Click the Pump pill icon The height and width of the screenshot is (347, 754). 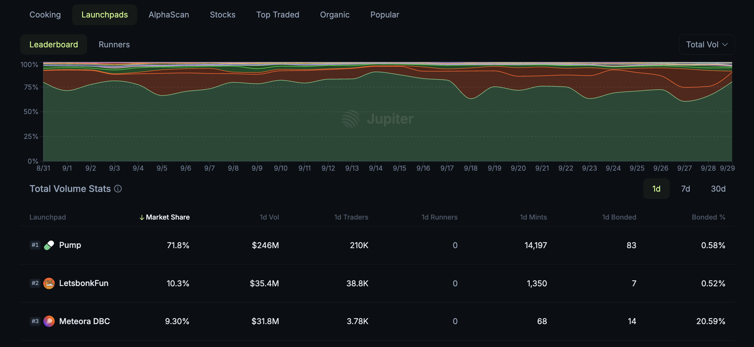point(49,245)
